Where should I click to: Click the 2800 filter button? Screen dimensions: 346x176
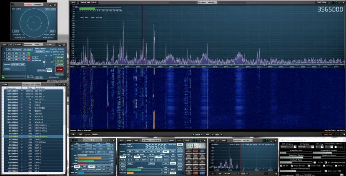158,160
